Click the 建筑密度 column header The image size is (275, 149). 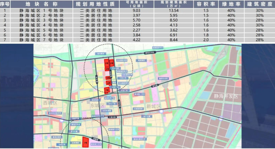point(260,4)
